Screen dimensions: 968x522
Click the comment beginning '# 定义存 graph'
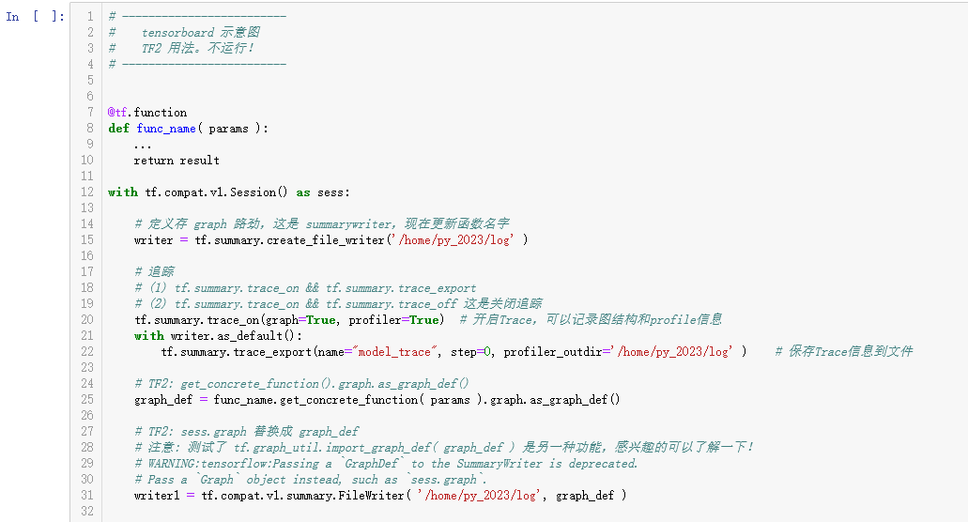[x=322, y=224]
